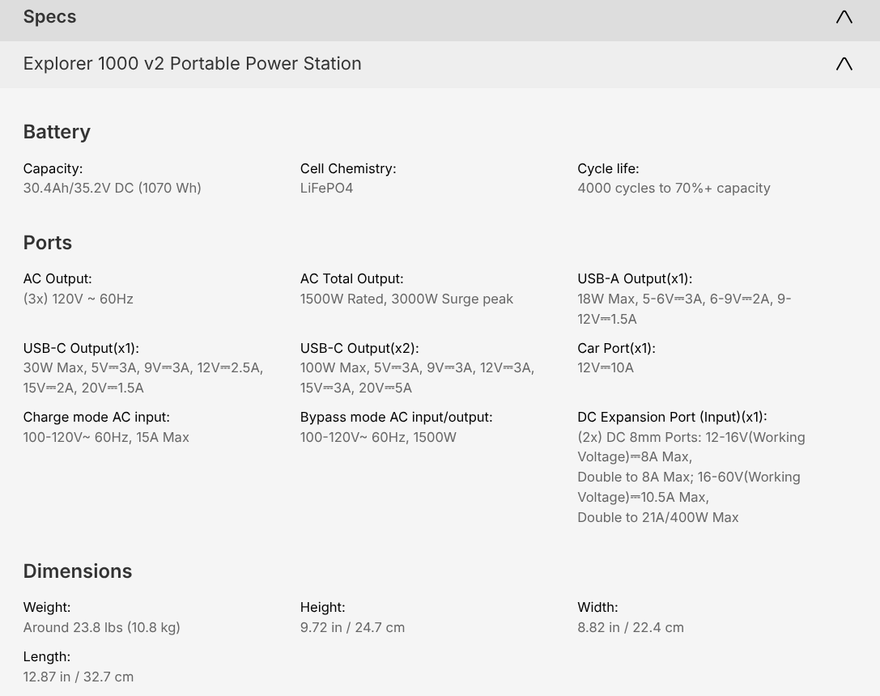Click the Dimensions section heading
Screen dimensions: 880x696
[77, 571]
